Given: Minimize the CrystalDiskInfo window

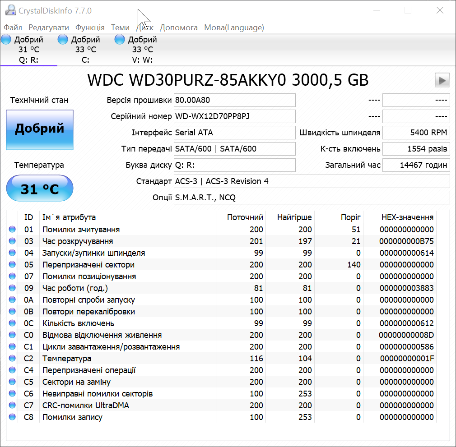Looking at the screenshot, I should pyautogui.click(x=377, y=10).
